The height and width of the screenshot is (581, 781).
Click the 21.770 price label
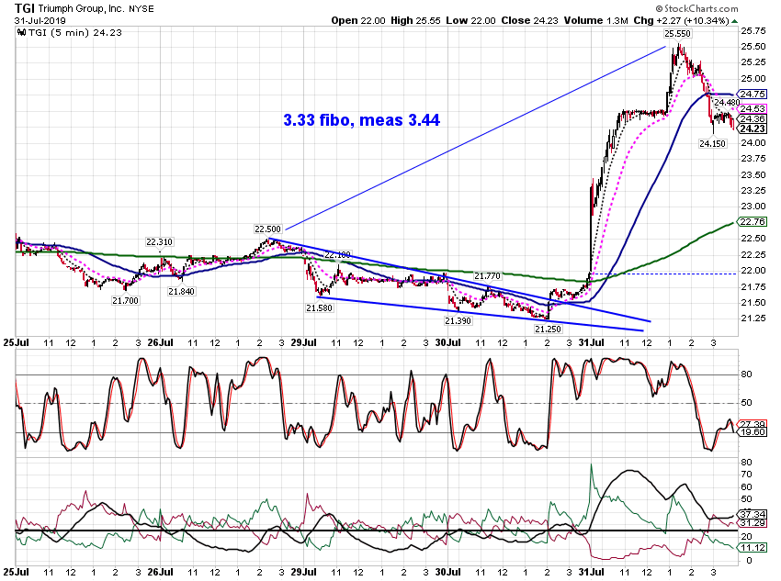point(487,276)
